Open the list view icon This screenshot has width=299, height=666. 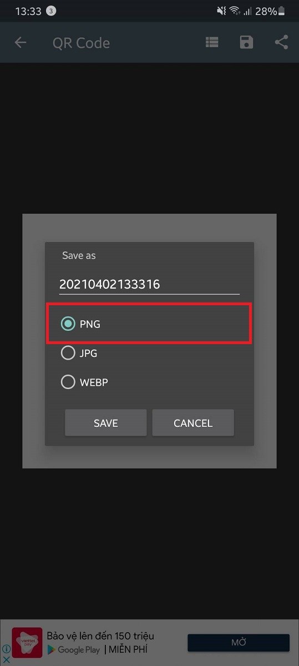point(211,43)
